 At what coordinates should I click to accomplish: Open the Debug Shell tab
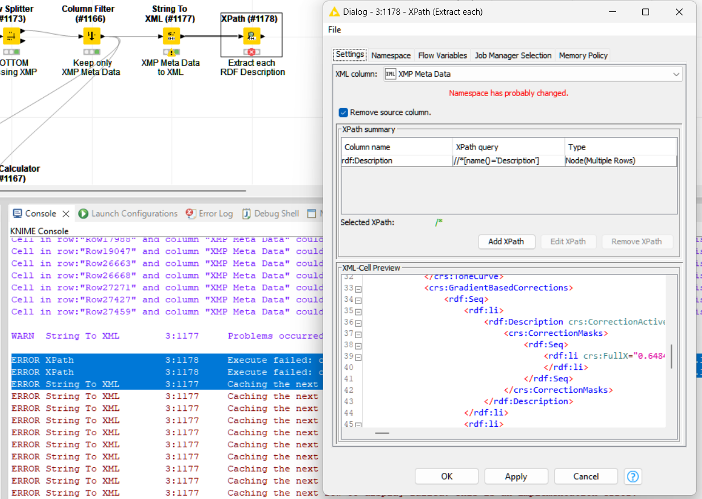coord(271,214)
